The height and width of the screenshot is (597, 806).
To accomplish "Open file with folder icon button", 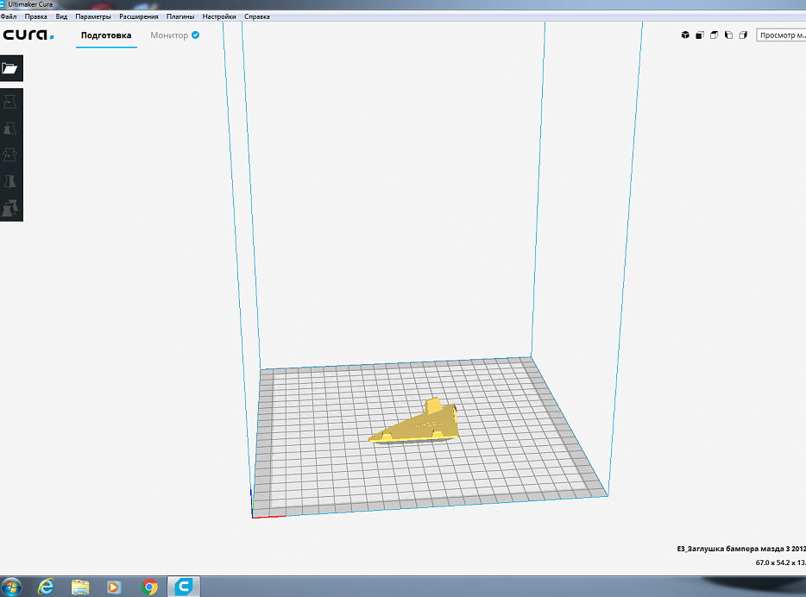I will [11, 68].
